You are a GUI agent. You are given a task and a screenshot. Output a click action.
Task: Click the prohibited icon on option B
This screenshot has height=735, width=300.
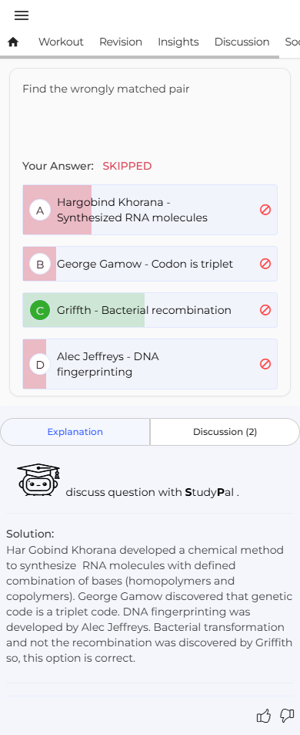tap(265, 264)
